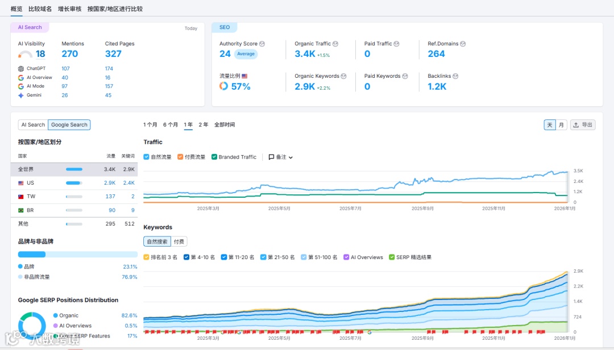614x350 pixels.
Task: Expand the 备注 notes dropdown
Action: (x=281, y=157)
